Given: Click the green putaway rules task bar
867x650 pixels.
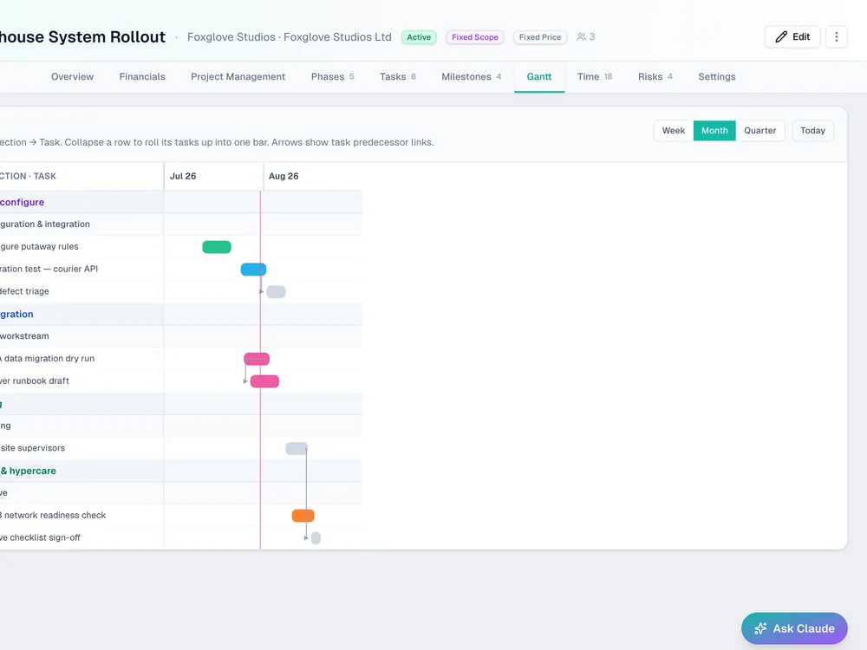Looking at the screenshot, I should 217,247.
